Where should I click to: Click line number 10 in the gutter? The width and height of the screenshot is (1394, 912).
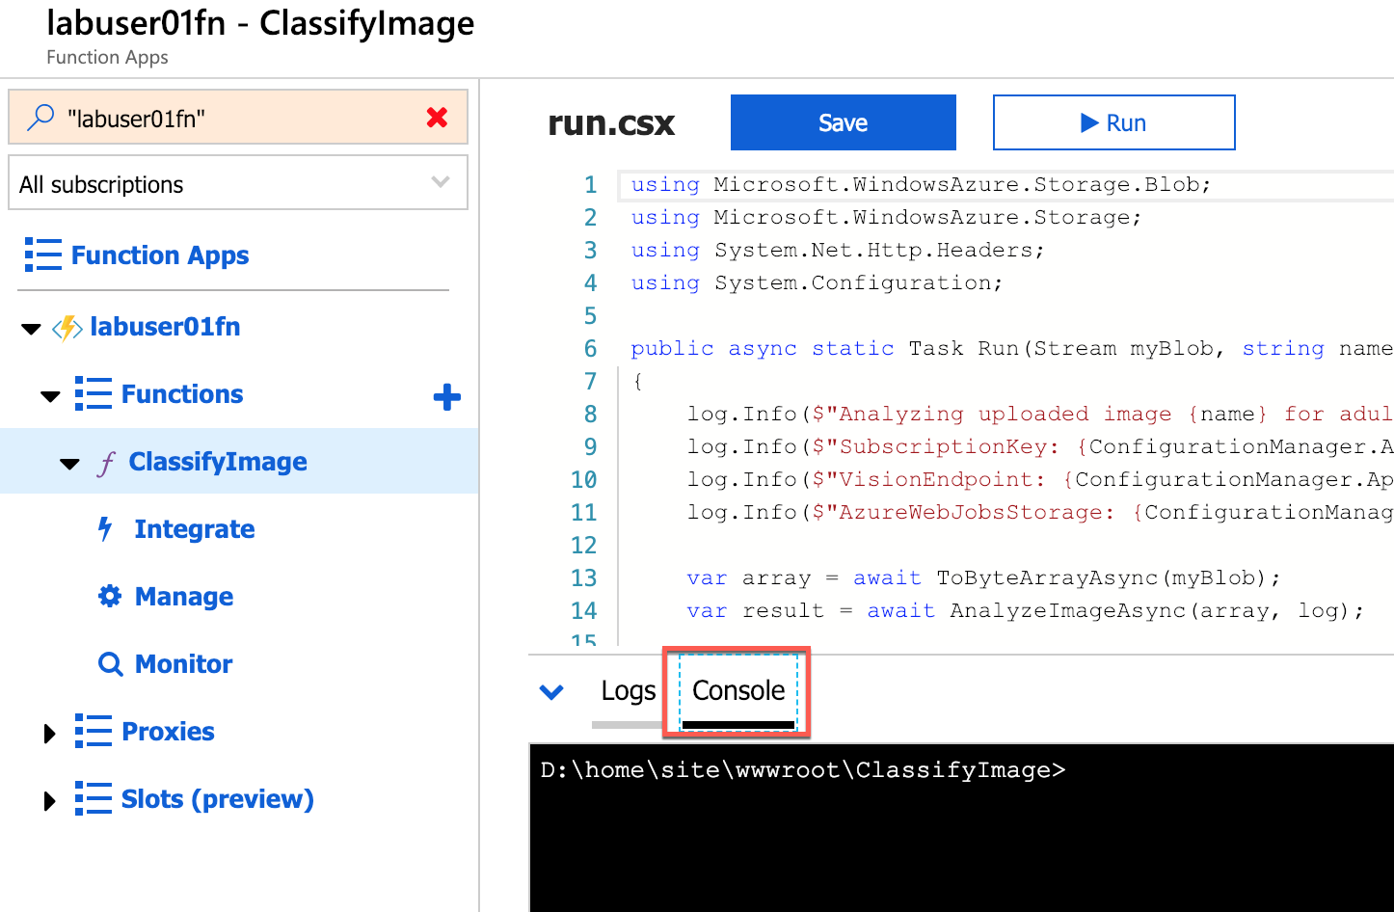[x=584, y=479]
